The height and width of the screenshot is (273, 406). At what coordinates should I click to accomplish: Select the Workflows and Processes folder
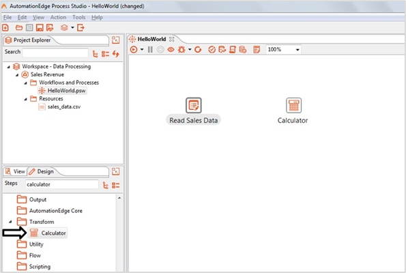point(69,83)
